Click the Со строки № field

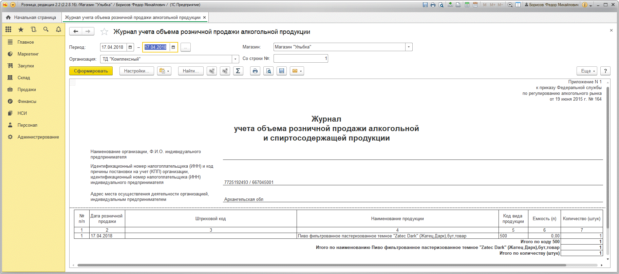click(301, 59)
